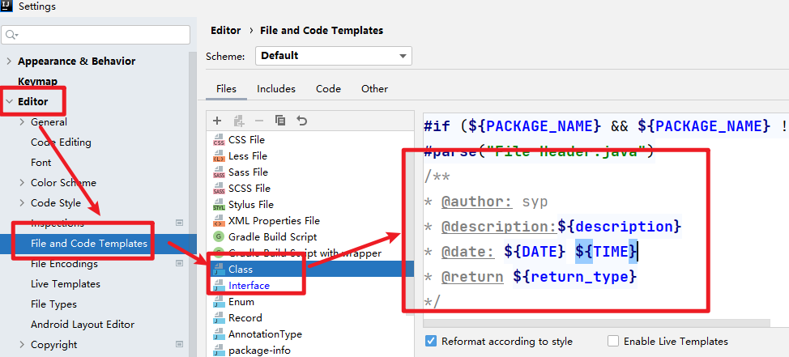Viewport: 789px width, 357px height.
Task: Click the Record template icon
Action: [x=219, y=318]
